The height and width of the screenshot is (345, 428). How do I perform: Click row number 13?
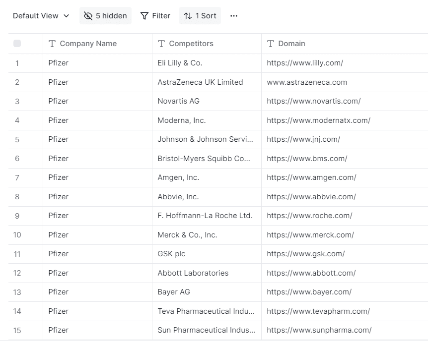pyautogui.click(x=17, y=292)
